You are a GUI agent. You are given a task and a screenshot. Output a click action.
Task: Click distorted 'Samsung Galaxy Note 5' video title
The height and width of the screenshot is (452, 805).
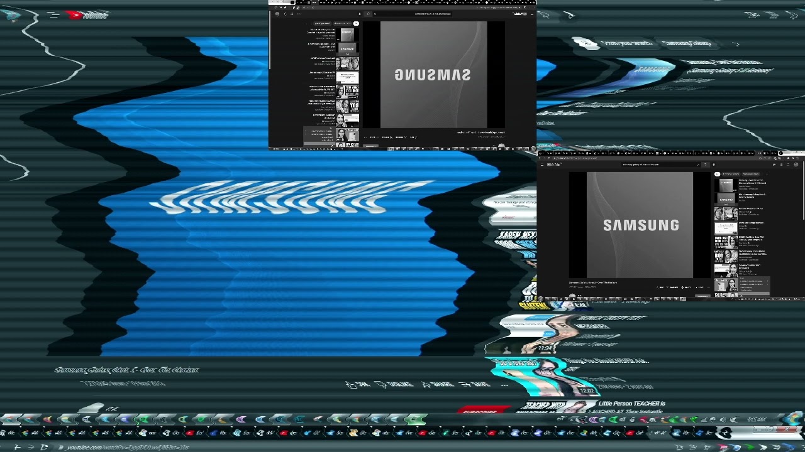(x=126, y=370)
